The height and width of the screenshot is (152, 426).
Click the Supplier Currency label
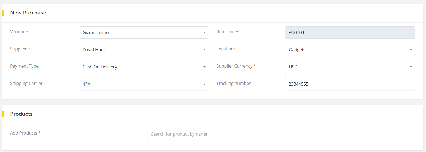point(234,66)
